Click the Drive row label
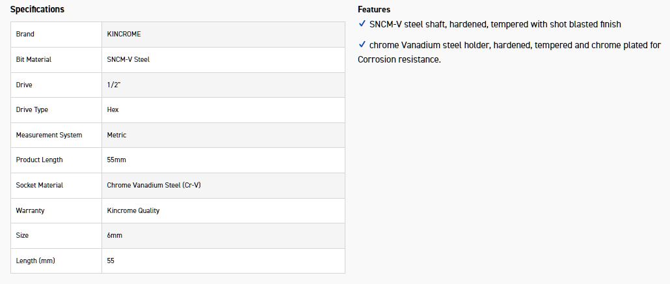The image size is (670, 284). pyautogui.click(x=24, y=85)
